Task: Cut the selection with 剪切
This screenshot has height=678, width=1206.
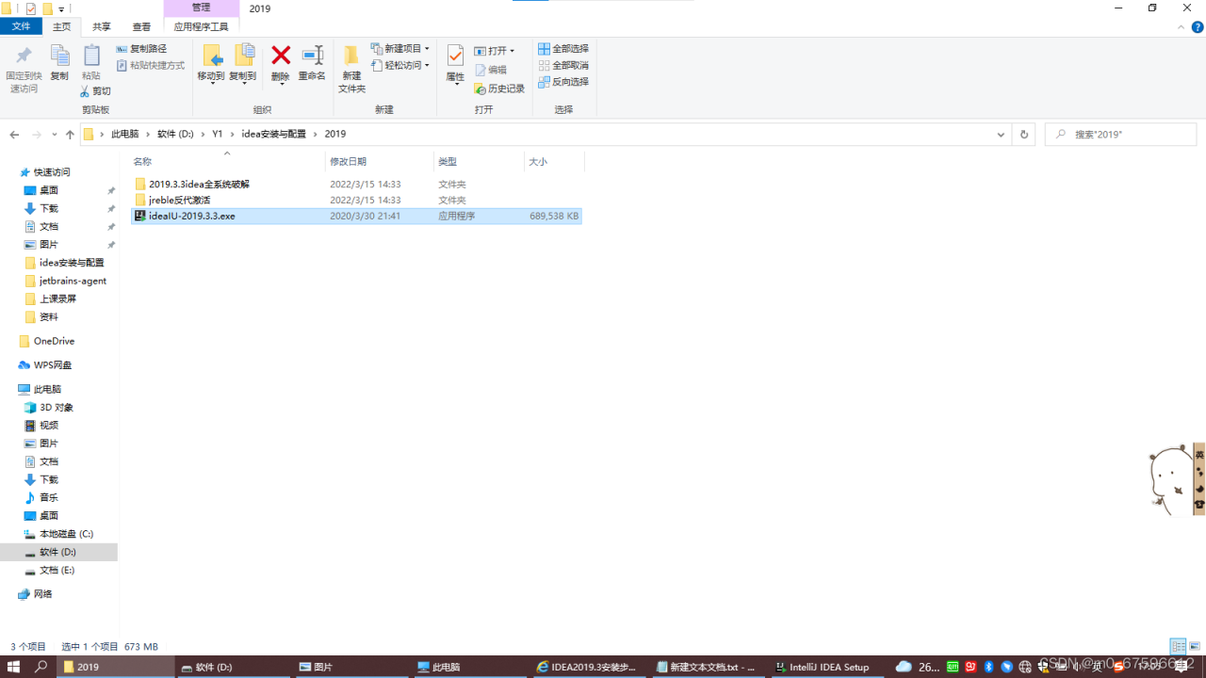Action: point(95,91)
